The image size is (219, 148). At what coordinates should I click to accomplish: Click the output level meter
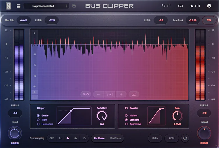click(x=200, y=65)
